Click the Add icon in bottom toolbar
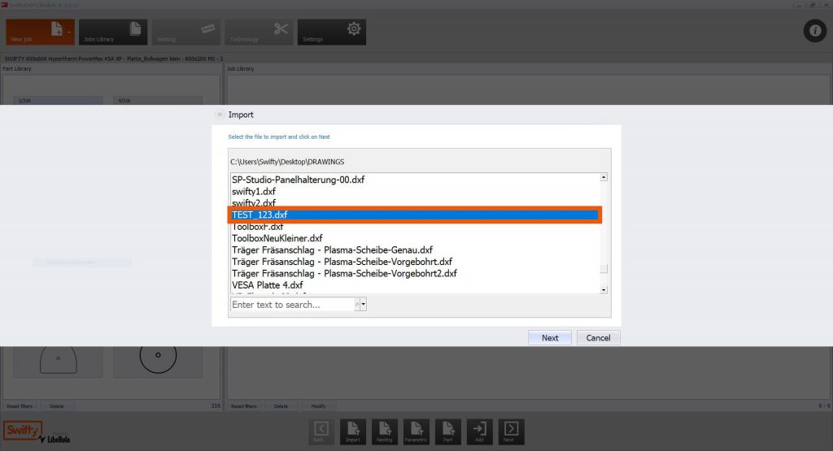The width and height of the screenshot is (833, 451). (480, 431)
